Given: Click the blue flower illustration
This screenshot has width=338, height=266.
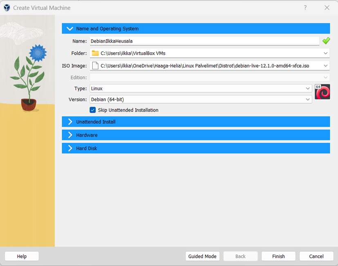Looking at the screenshot, I should 38,53.
